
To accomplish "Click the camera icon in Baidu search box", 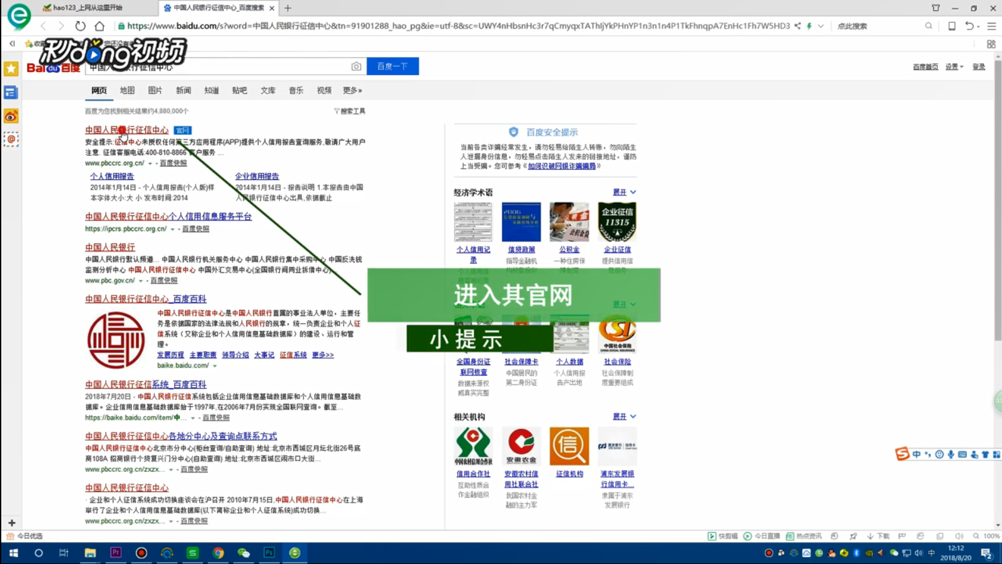I will 355,66.
